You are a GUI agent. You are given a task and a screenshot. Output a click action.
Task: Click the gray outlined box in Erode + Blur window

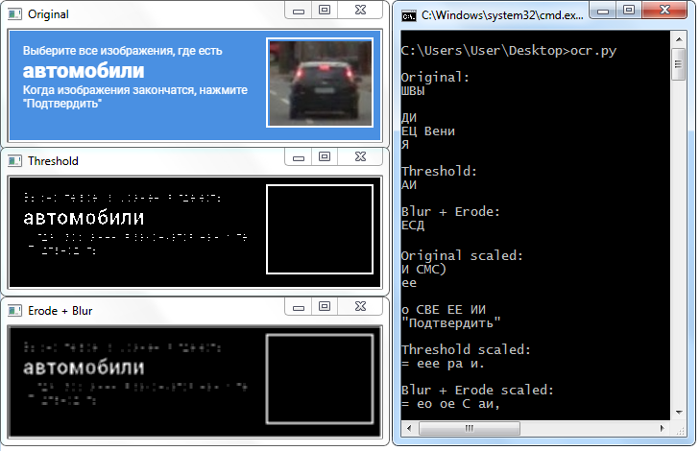point(320,379)
